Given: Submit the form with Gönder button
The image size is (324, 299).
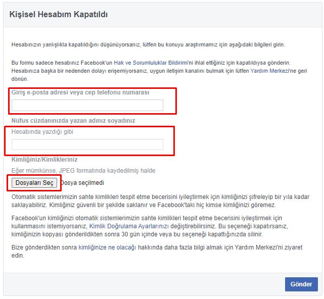Looking at the screenshot, I should 301,284.
